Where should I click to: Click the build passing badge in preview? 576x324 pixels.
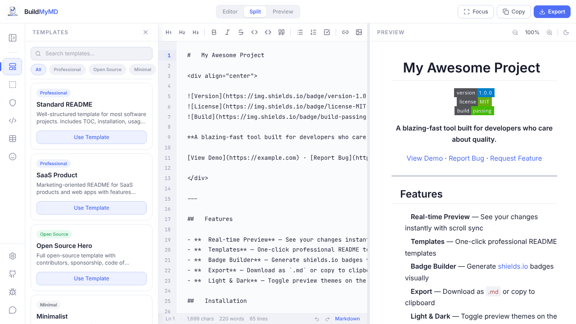click(x=474, y=111)
